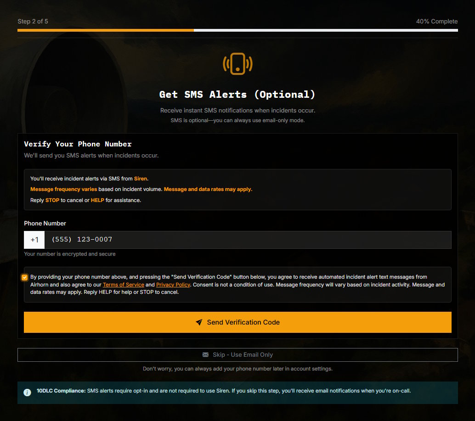Click "Your number is encrypted and secure" note

[70, 254]
